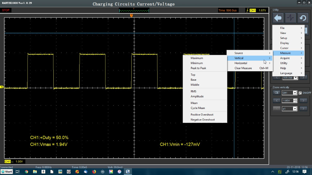Screen dimensions: 312x175
Task: Open File Explorer from the taskbar
Action: (x=35, y=172)
